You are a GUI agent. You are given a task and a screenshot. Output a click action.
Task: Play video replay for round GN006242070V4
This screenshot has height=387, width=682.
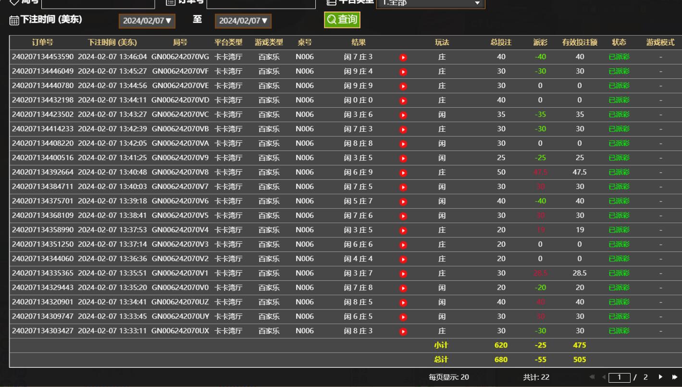(403, 230)
